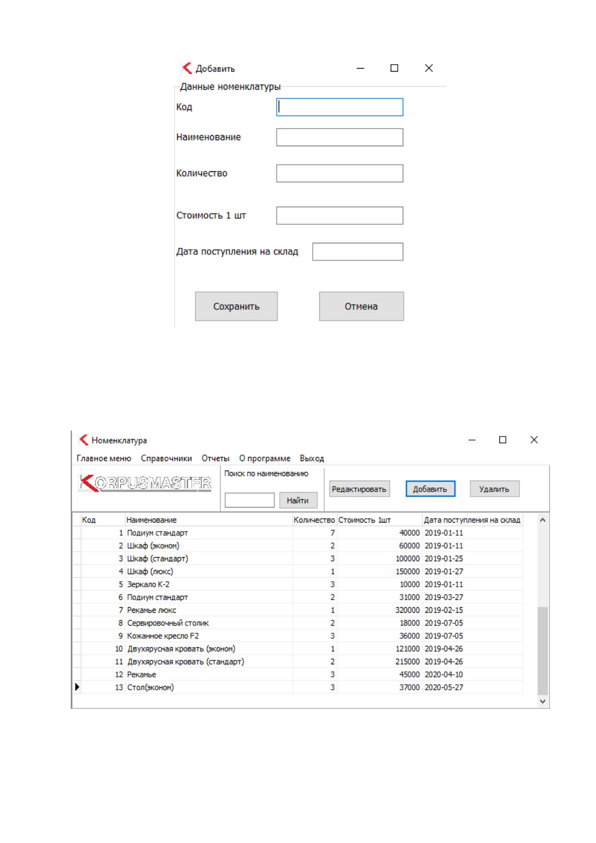
Task: Open the О программе menu
Action: click(265, 458)
